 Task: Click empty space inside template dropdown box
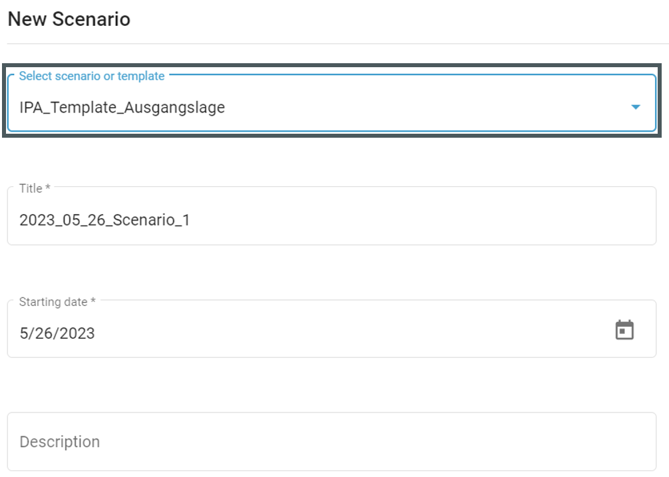coord(427,107)
